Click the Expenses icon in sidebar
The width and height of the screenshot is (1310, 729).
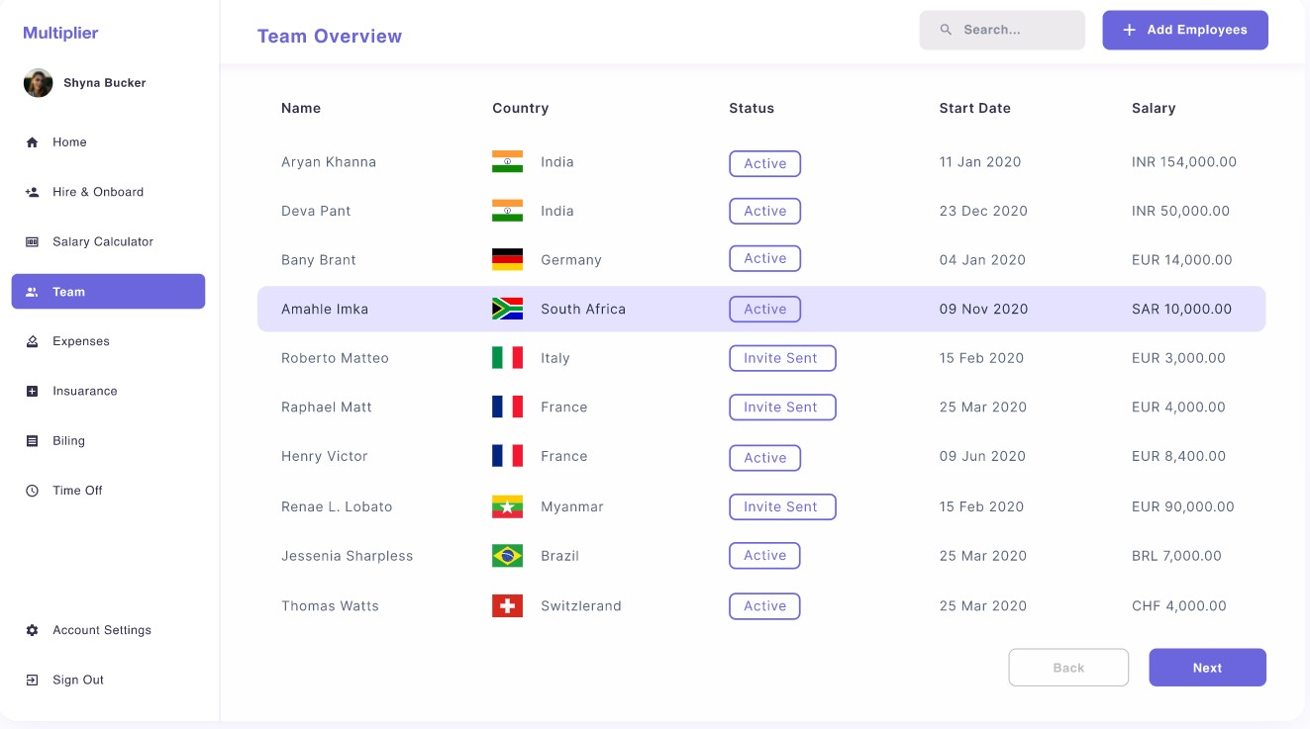(x=32, y=341)
